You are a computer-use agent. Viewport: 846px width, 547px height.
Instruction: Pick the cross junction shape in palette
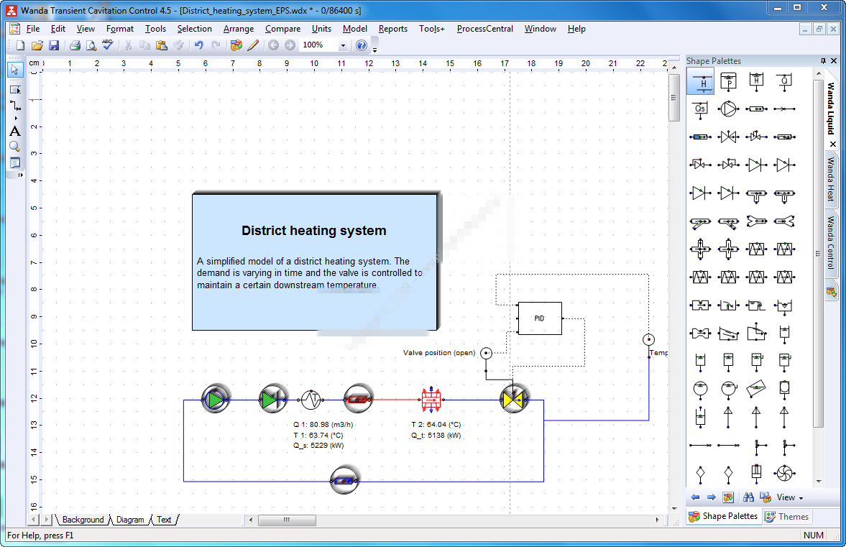pyautogui.click(x=700, y=249)
